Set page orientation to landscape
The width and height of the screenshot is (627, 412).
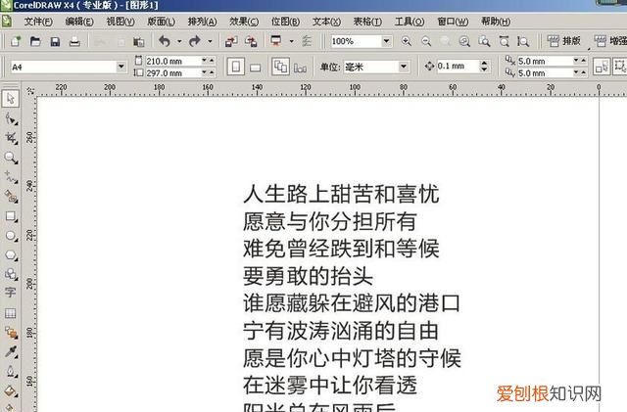click(255, 68)
